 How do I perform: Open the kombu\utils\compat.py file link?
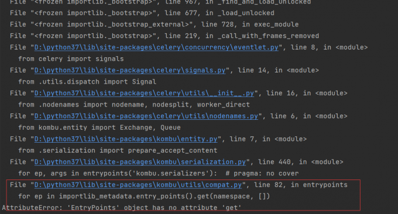point(138,185)
